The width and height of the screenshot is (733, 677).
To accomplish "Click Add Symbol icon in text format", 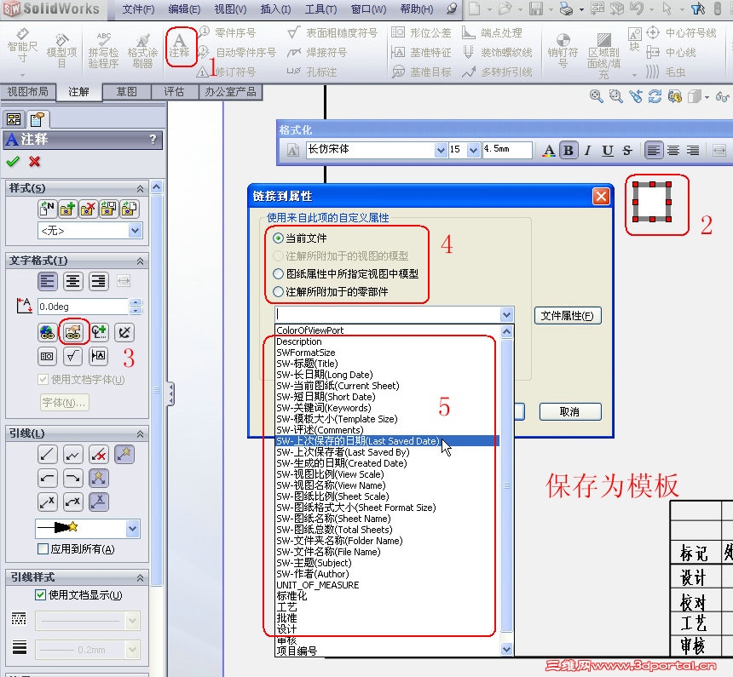I will [x=99, y=332].
